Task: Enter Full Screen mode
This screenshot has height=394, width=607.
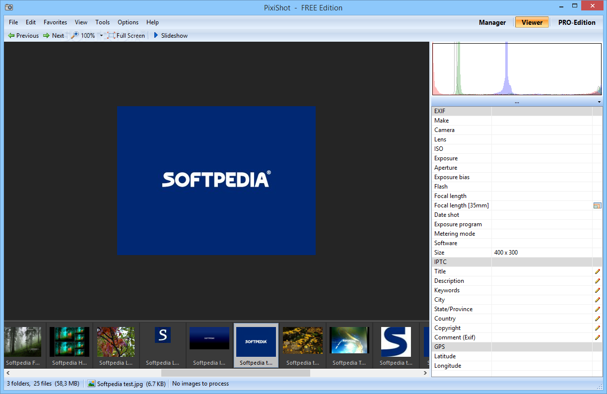Action: (126, 36)
